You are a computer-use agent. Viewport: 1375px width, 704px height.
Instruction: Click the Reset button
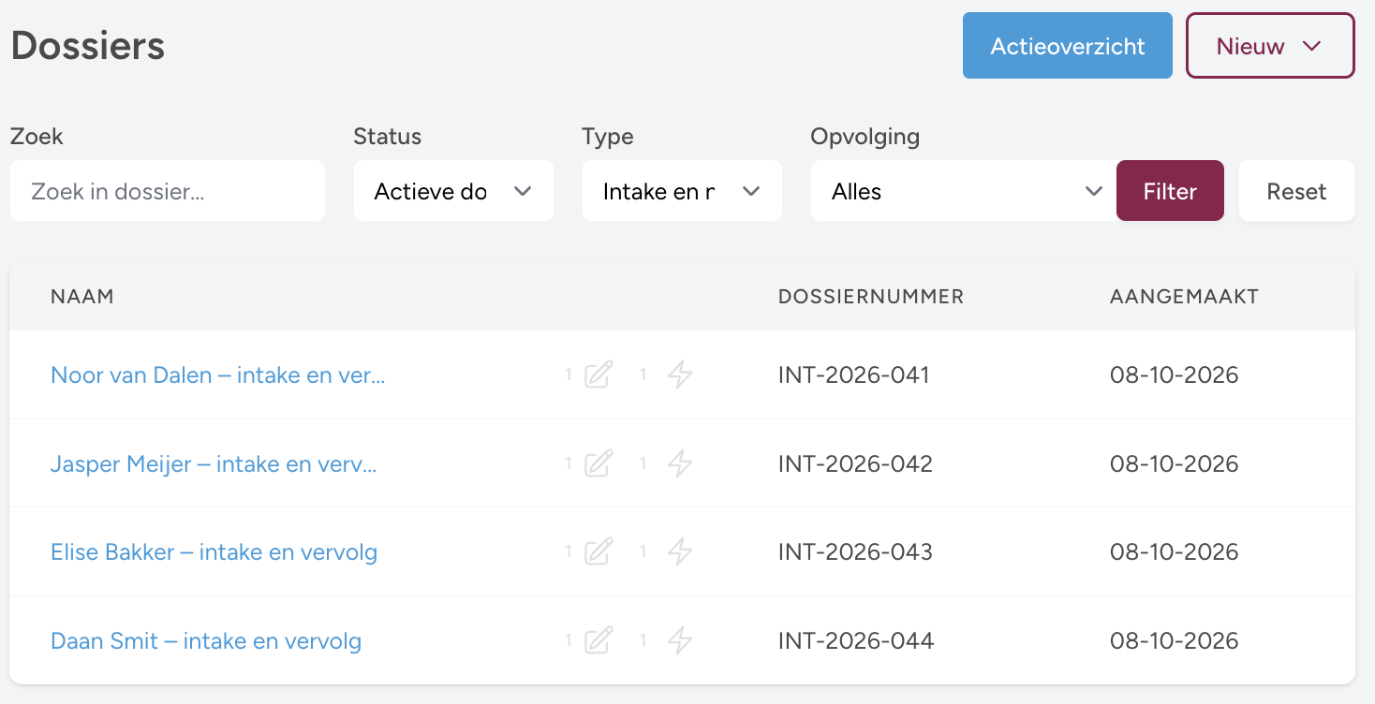click(1296, 191)
